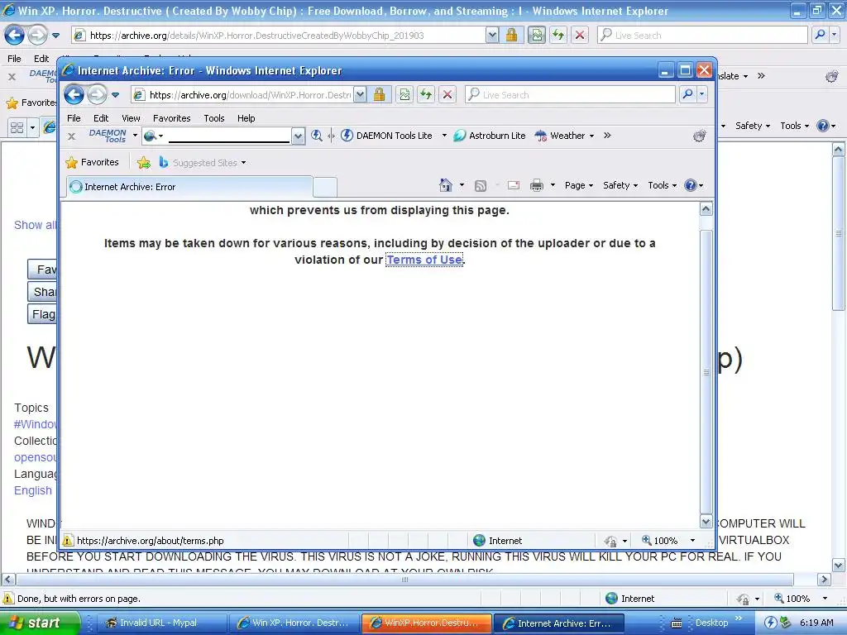The width and height of the screenshot is (847, 635).
Task: Click the Help question mark icon in the front window
Action: [x=691, y=185]
